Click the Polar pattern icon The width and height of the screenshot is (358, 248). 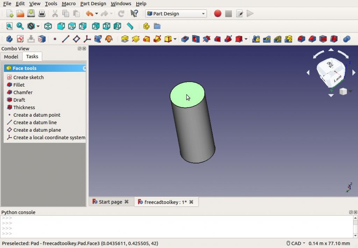tap(277, 39)
